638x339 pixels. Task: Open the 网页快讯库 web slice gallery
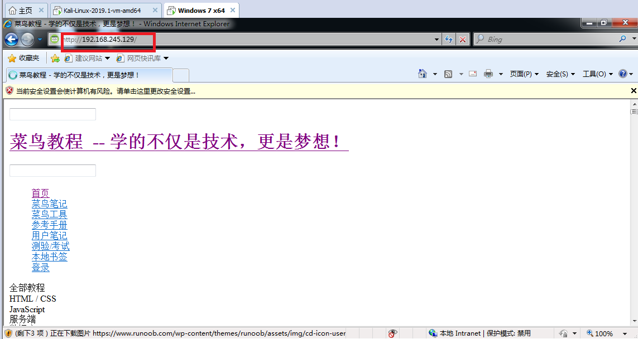pyautogui.click(x=142, y=59)
